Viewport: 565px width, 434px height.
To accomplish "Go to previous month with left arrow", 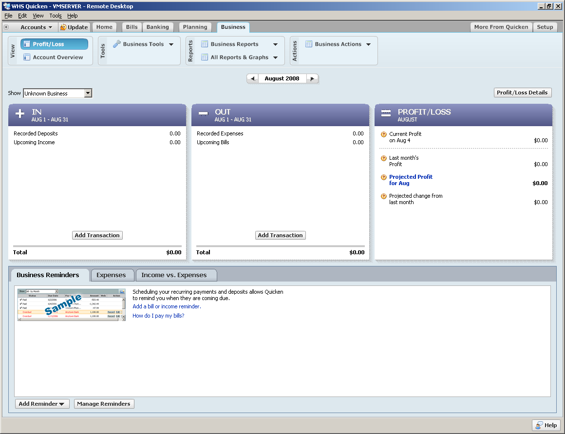I will 253,78.
